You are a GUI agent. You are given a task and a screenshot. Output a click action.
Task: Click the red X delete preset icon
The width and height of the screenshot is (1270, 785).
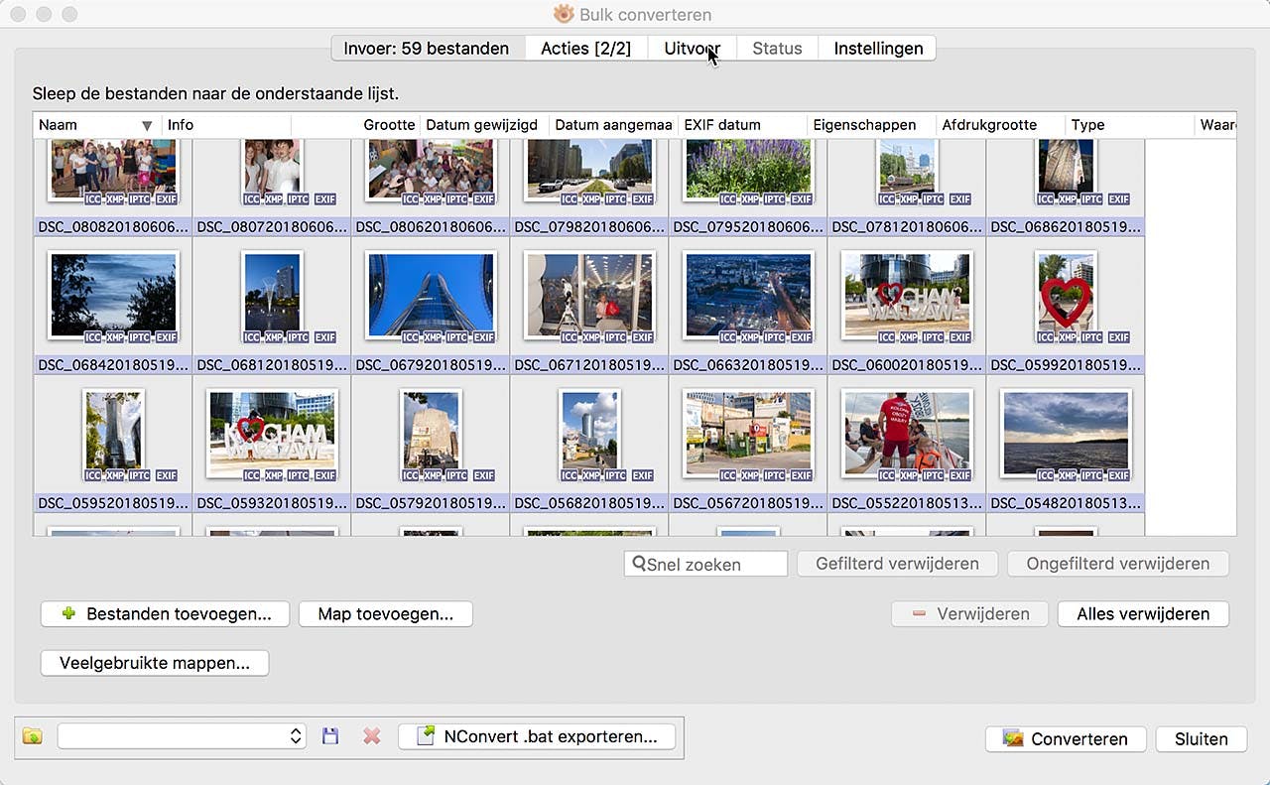tap(372, 736)
